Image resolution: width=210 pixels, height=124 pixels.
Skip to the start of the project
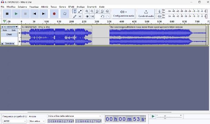[34, 14]
